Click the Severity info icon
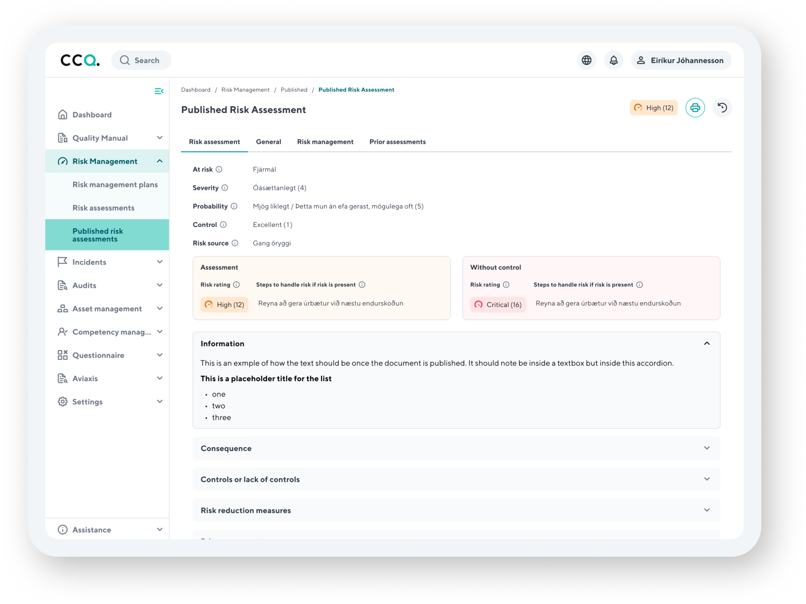Viewport: 806px width, 604px height. coord(225,188)
